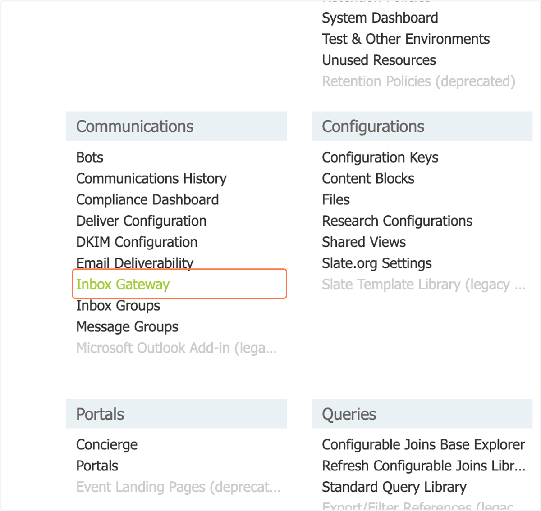Open the Portals link under Portals

[x=97, y=466]
